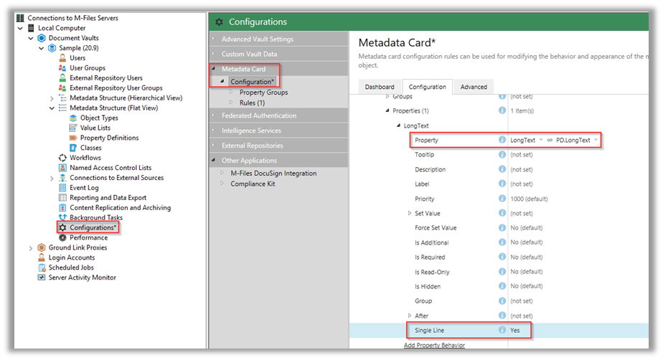Click the Scheduled Jobs icon
The width and height of the screenshot is (663, 360).
42,267
